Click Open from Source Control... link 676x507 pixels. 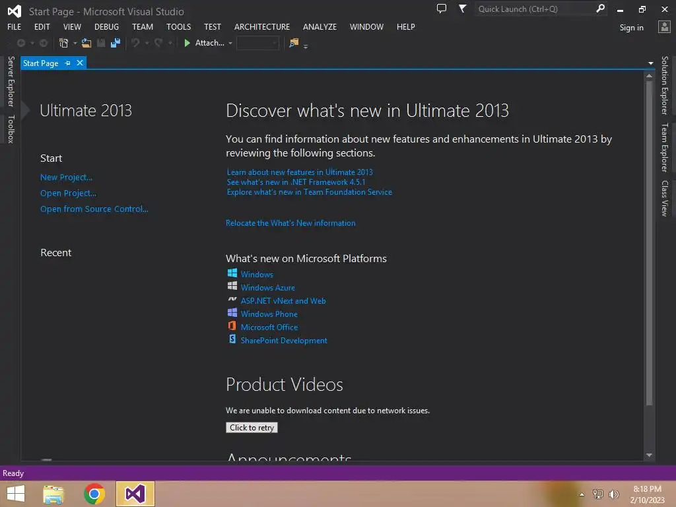[94, 209]
